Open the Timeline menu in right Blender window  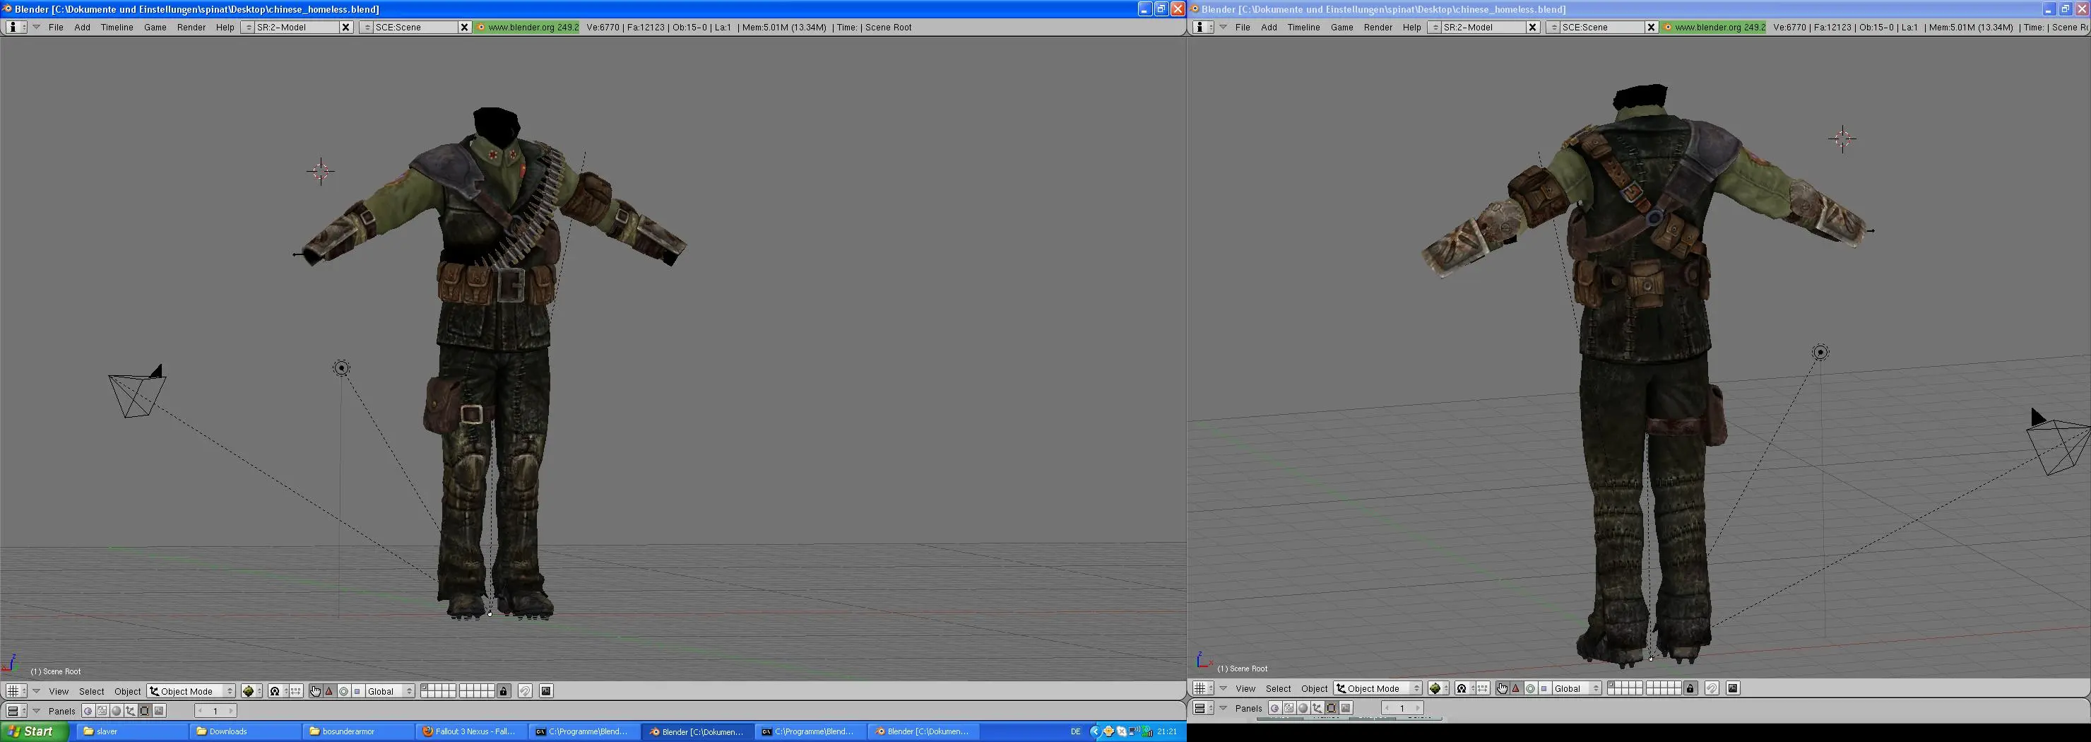pyautogui.click(x=1303, y=27)
